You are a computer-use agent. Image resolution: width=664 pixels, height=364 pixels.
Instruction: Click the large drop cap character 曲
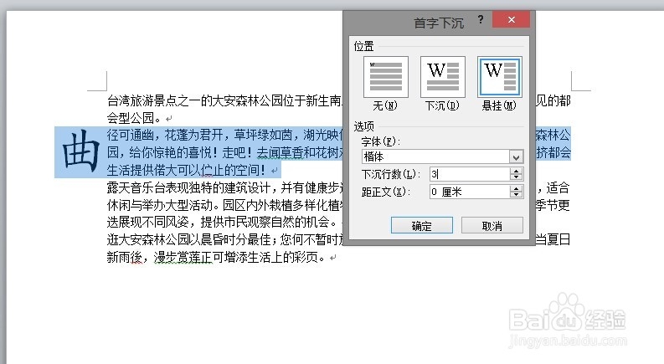(80, 151)
